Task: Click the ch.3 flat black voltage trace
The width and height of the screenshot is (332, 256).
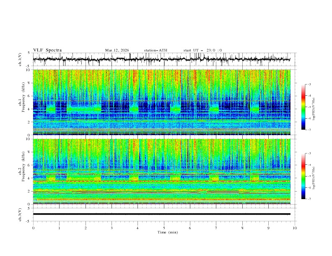Action: coord(161,214)
